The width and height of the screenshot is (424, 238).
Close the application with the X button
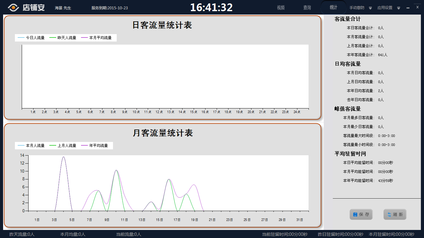[x=417, y=7]
